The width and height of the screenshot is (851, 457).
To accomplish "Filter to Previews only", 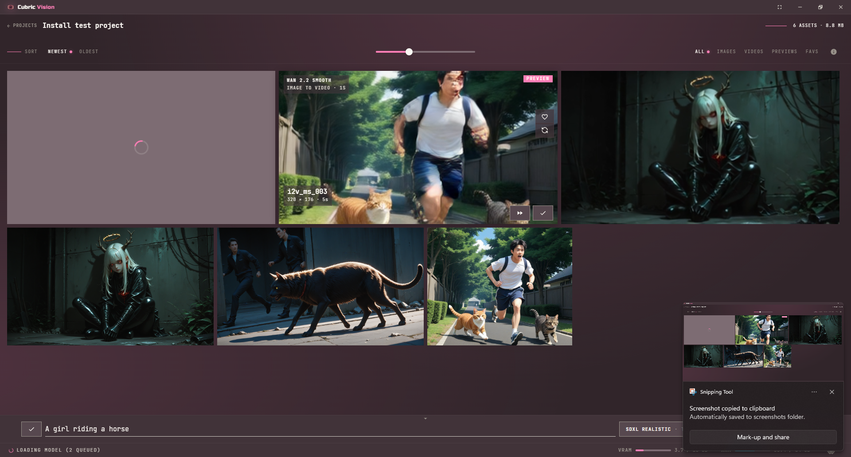I will pyautogui.click(x=785, y=52).
